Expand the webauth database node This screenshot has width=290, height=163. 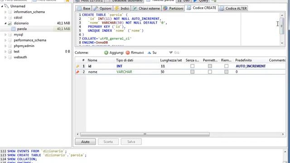click(5, 58)
